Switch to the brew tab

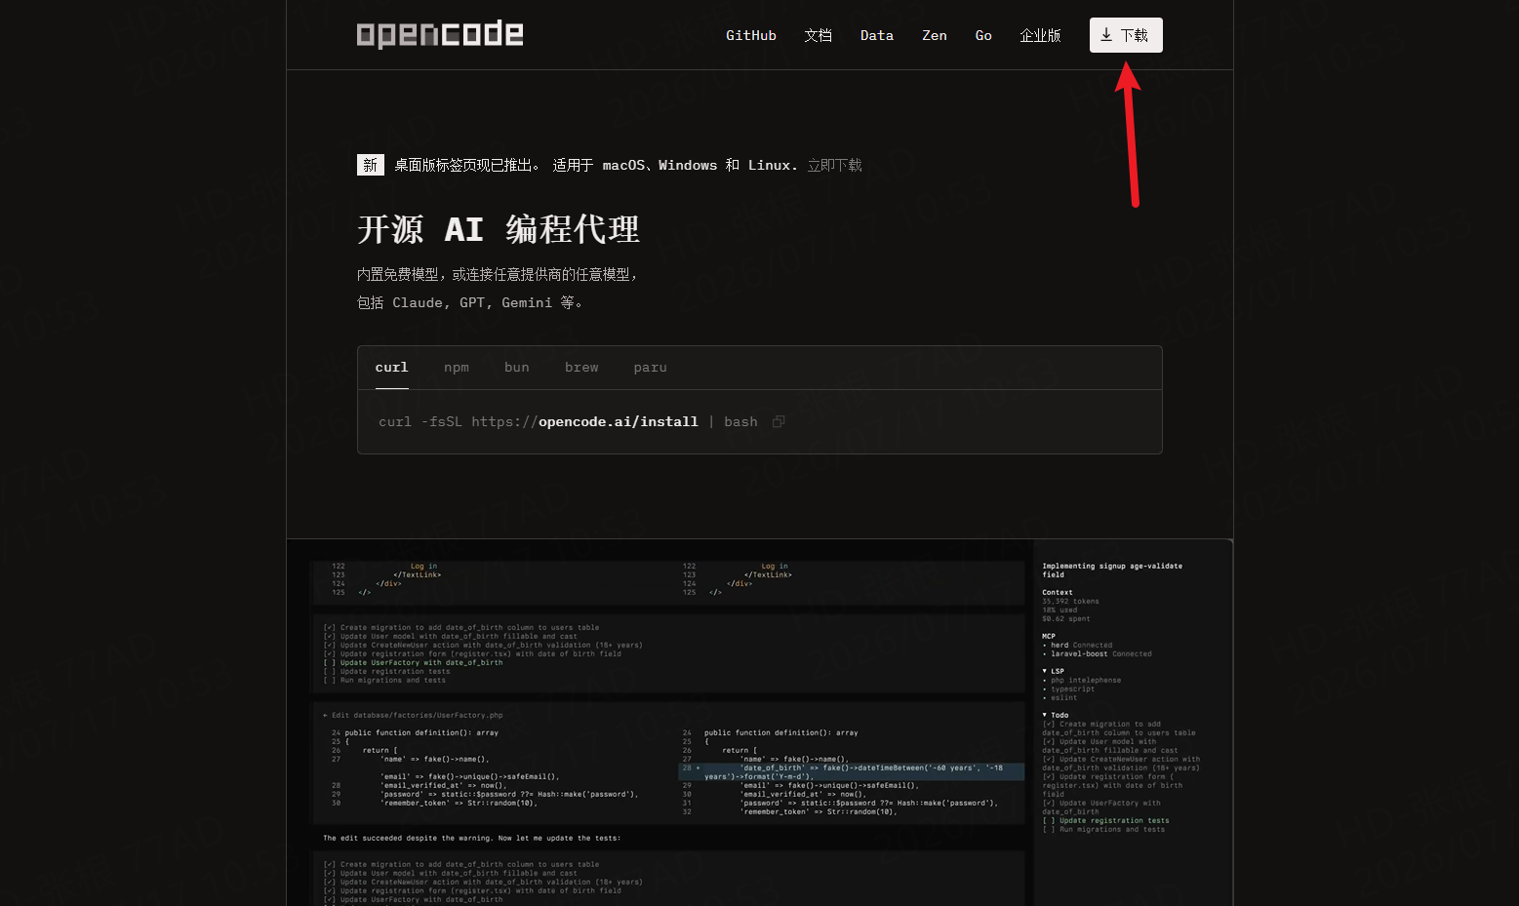pos(581,368)
